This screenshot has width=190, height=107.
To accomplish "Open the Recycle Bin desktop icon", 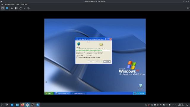I will click(140, 86).
